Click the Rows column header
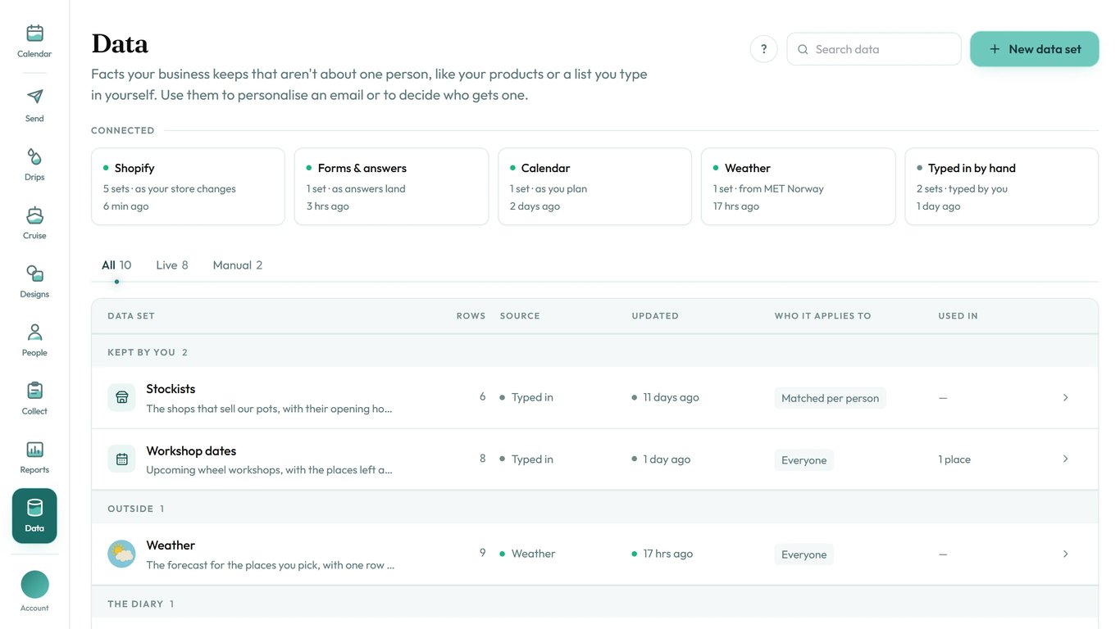This screenshot has height=629, width=1120. click(471, 316)
